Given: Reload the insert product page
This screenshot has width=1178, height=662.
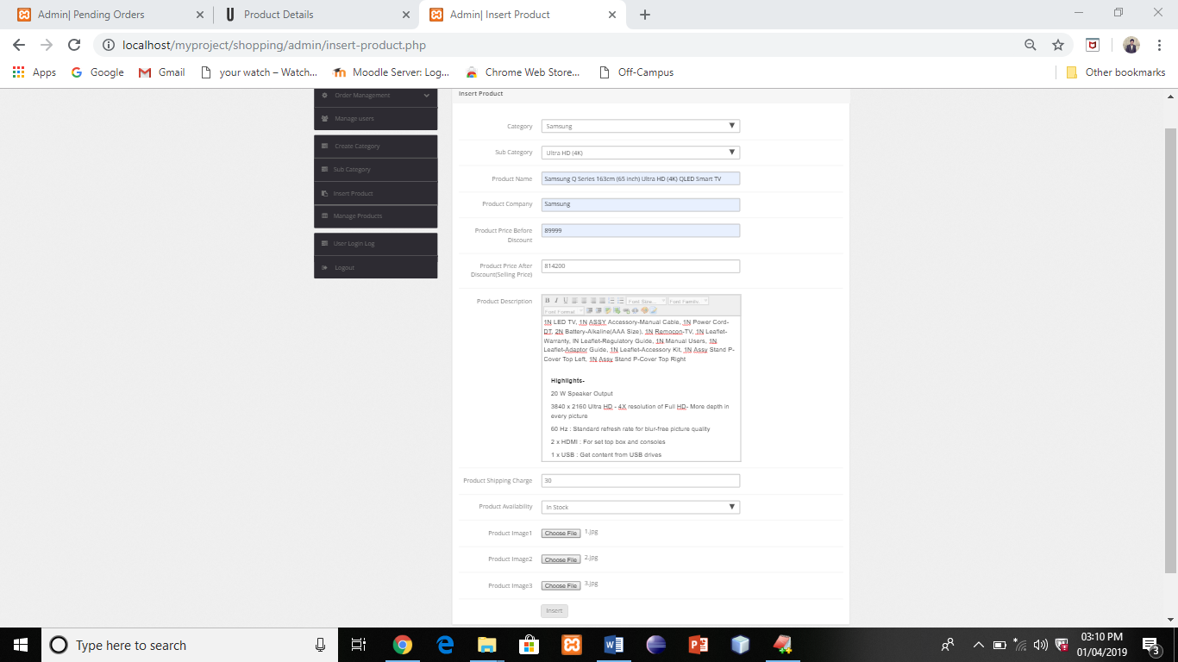Looking at the screenshot, I should point(74,45).
